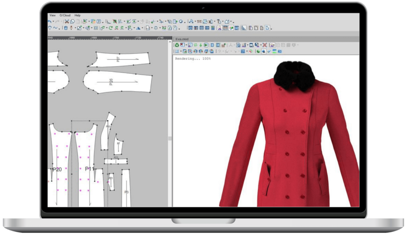Viewport: 408px width, 237px height.
Task: Click the green play render button
Action: point(206,45)
